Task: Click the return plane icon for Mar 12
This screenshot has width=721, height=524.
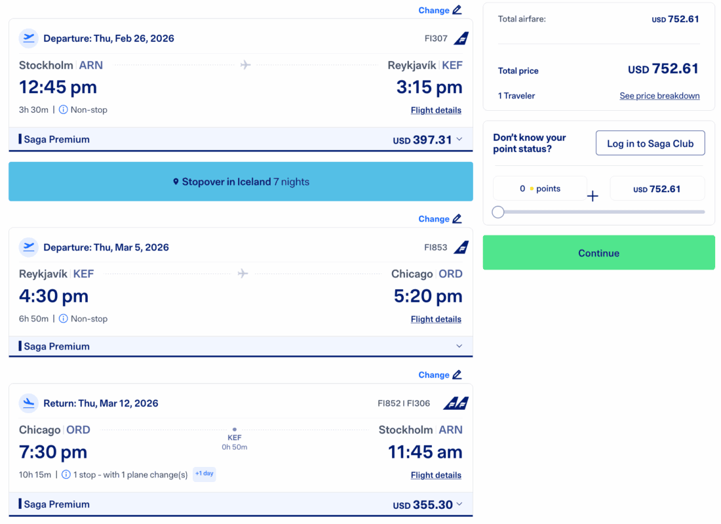Action: tap(29, 403)
